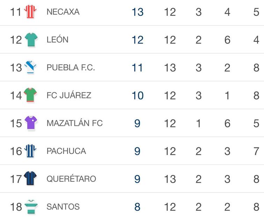264x217 pixels.
Task: Open the NECAXA team link
Action: (x=63, y=12)
